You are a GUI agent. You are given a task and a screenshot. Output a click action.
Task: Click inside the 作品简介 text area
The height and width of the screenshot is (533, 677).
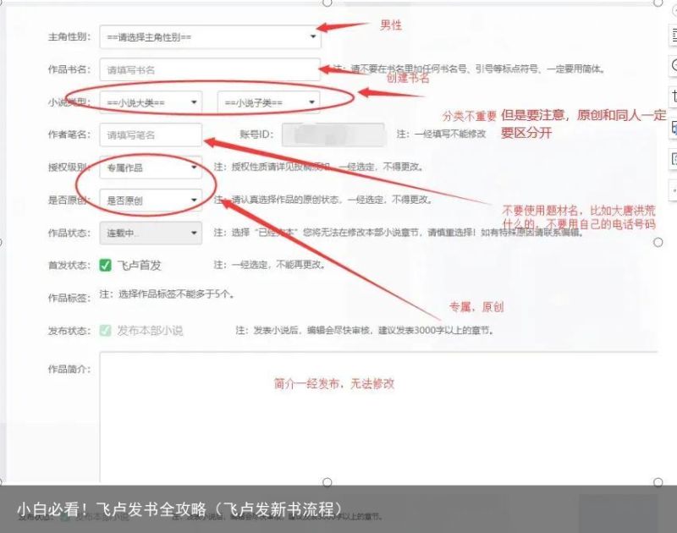(378, 417)
